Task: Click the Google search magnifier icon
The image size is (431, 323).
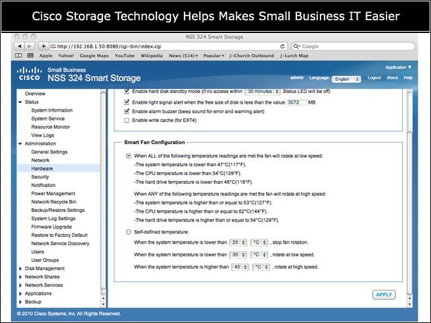Action: pos(296,46)
